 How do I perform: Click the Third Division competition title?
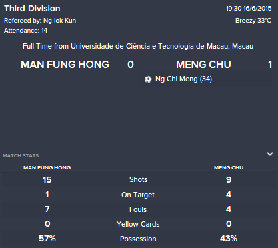coord(32,9)
